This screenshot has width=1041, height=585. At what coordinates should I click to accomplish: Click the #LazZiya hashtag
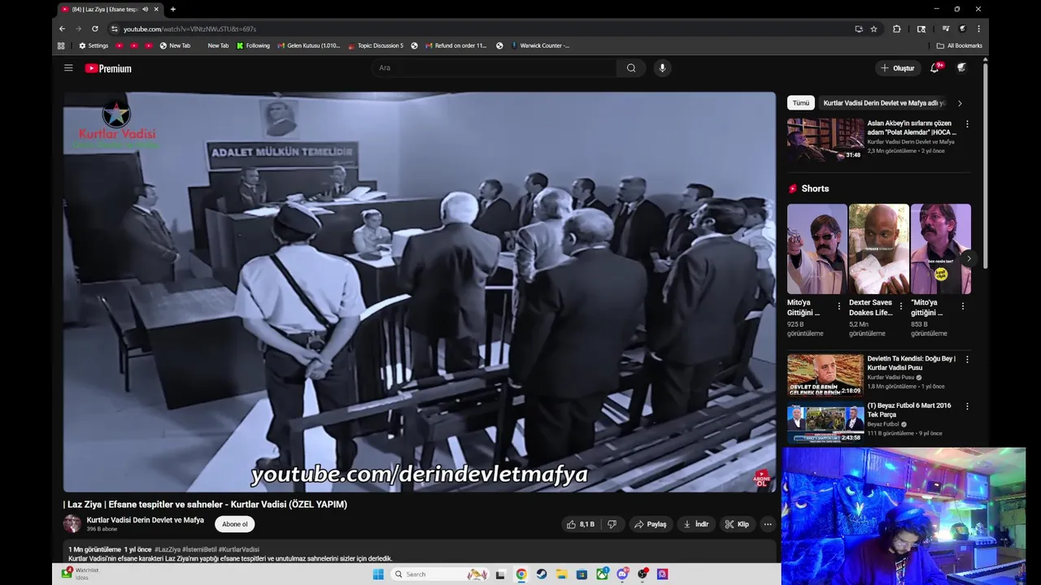pyautogui.click(x=168, y=549)
